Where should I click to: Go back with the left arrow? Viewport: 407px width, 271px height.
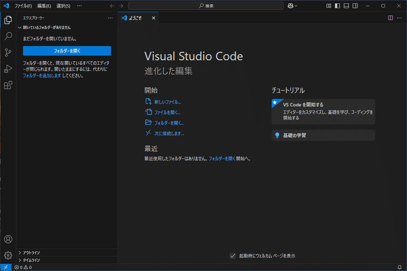click(x=112, y=6)
